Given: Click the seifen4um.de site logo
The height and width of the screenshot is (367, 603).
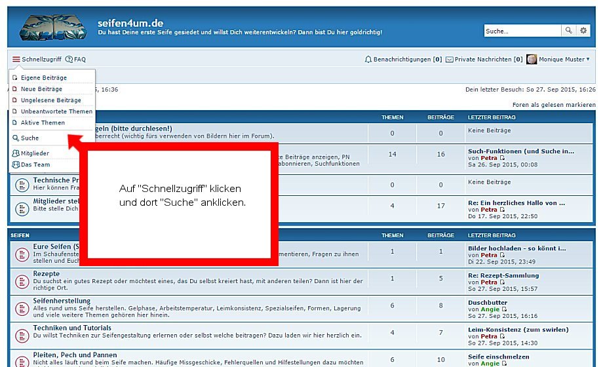Looking at the screenshot, I should tap(53, 27).
